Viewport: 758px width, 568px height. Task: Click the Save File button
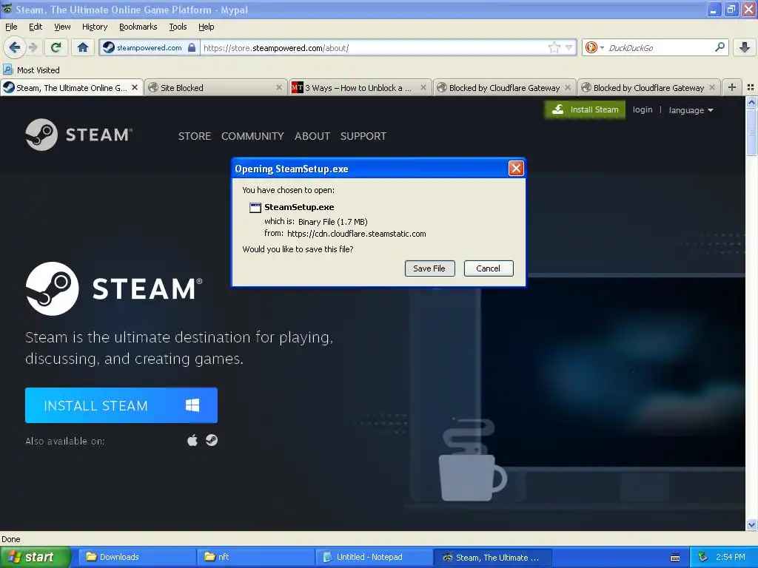pyautogui.click(x=429, y=268)
